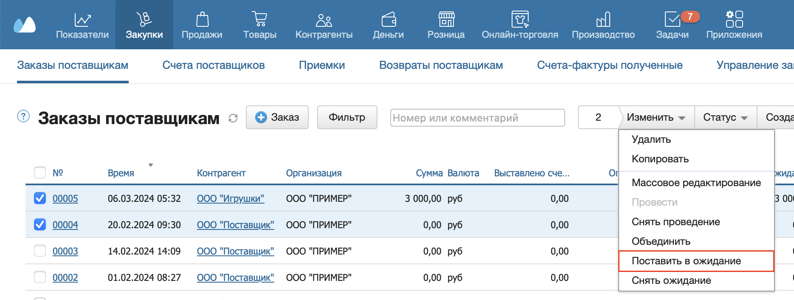Check the order 00003 checkbox

40,251
